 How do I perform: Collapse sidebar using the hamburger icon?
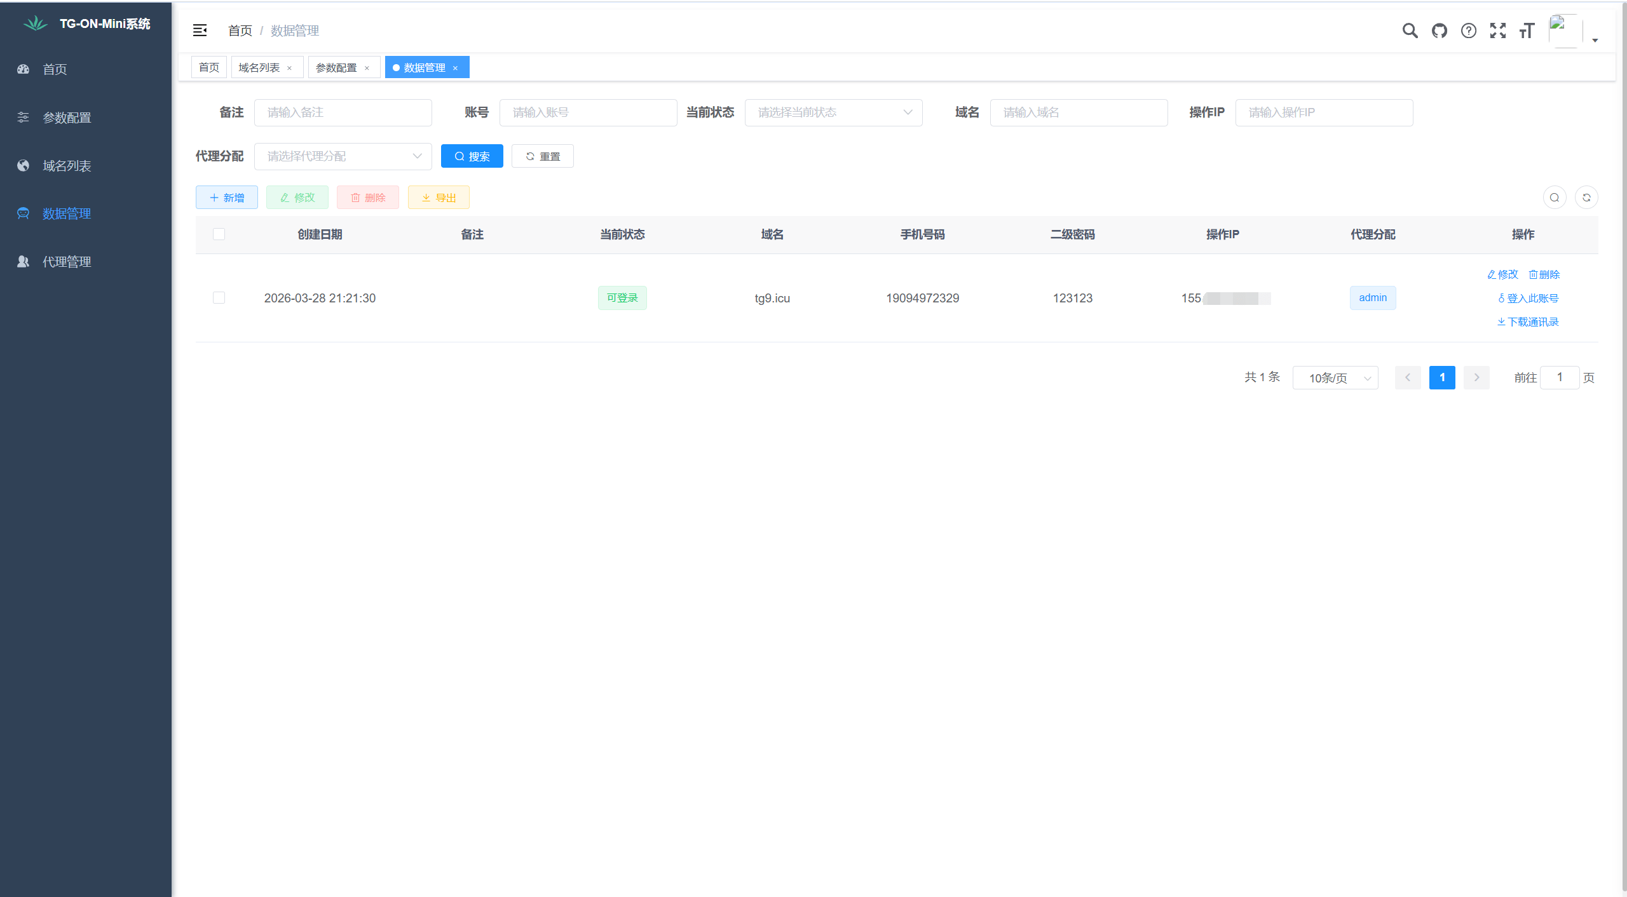pyautogui.click(x=200, y=30)
